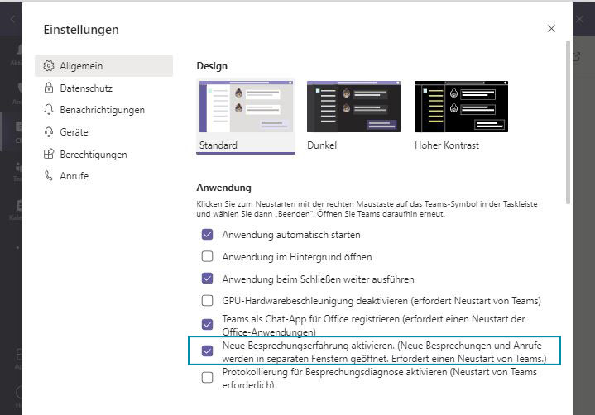Viewport: 595px width, 415px height.
Task: Choose the Dunkel design thumbnail
Action: pos(353,107)
